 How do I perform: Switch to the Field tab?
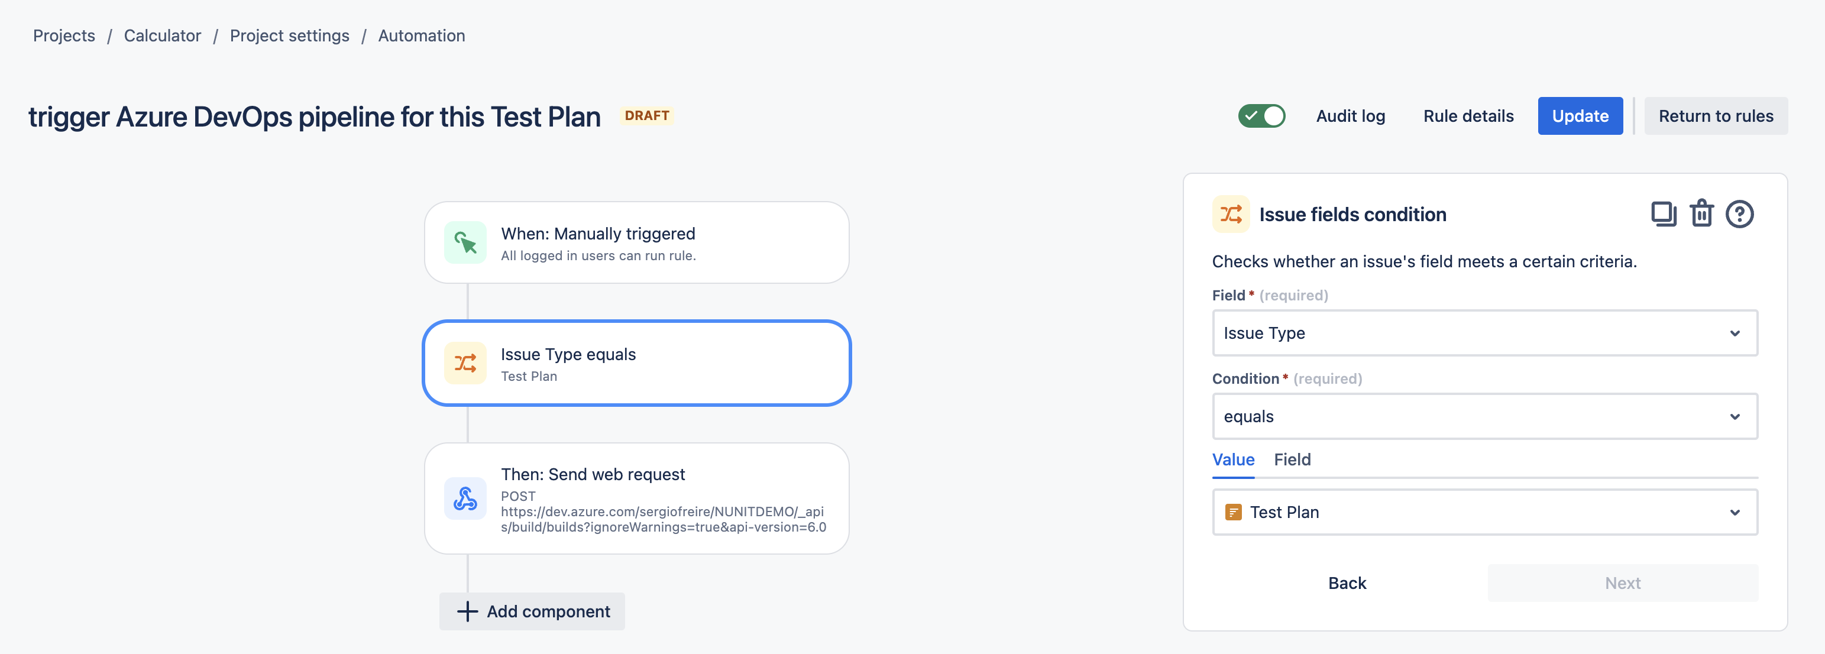coord(1292,460)
